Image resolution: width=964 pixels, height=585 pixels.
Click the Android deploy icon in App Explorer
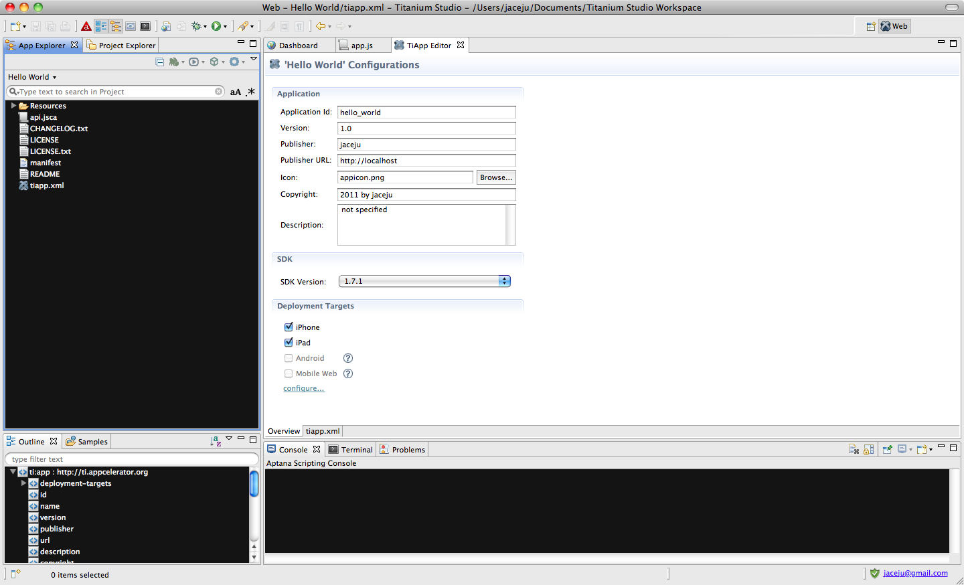pos(174,62)
